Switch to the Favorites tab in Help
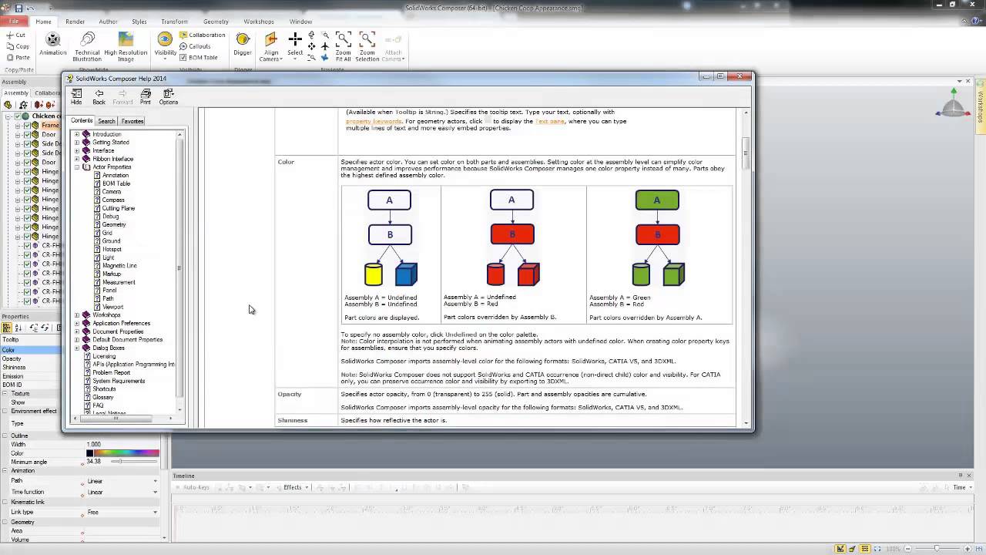 [x=132, y=121]
